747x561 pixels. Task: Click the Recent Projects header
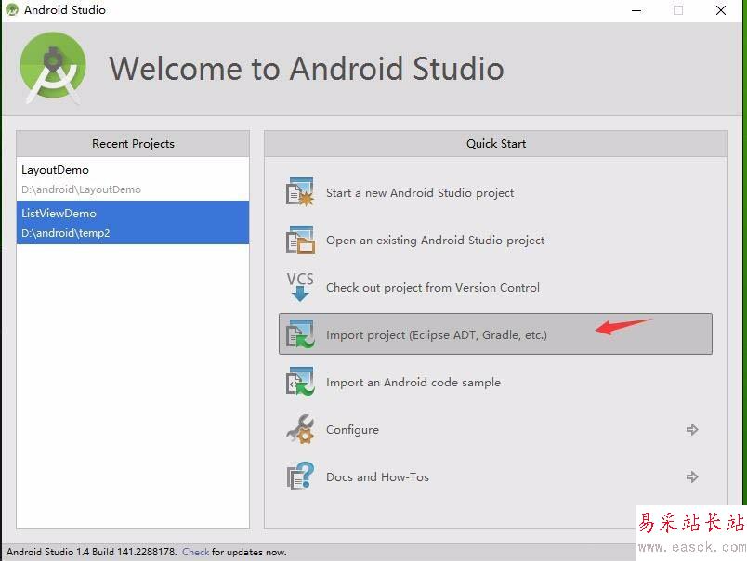point(133,143)
